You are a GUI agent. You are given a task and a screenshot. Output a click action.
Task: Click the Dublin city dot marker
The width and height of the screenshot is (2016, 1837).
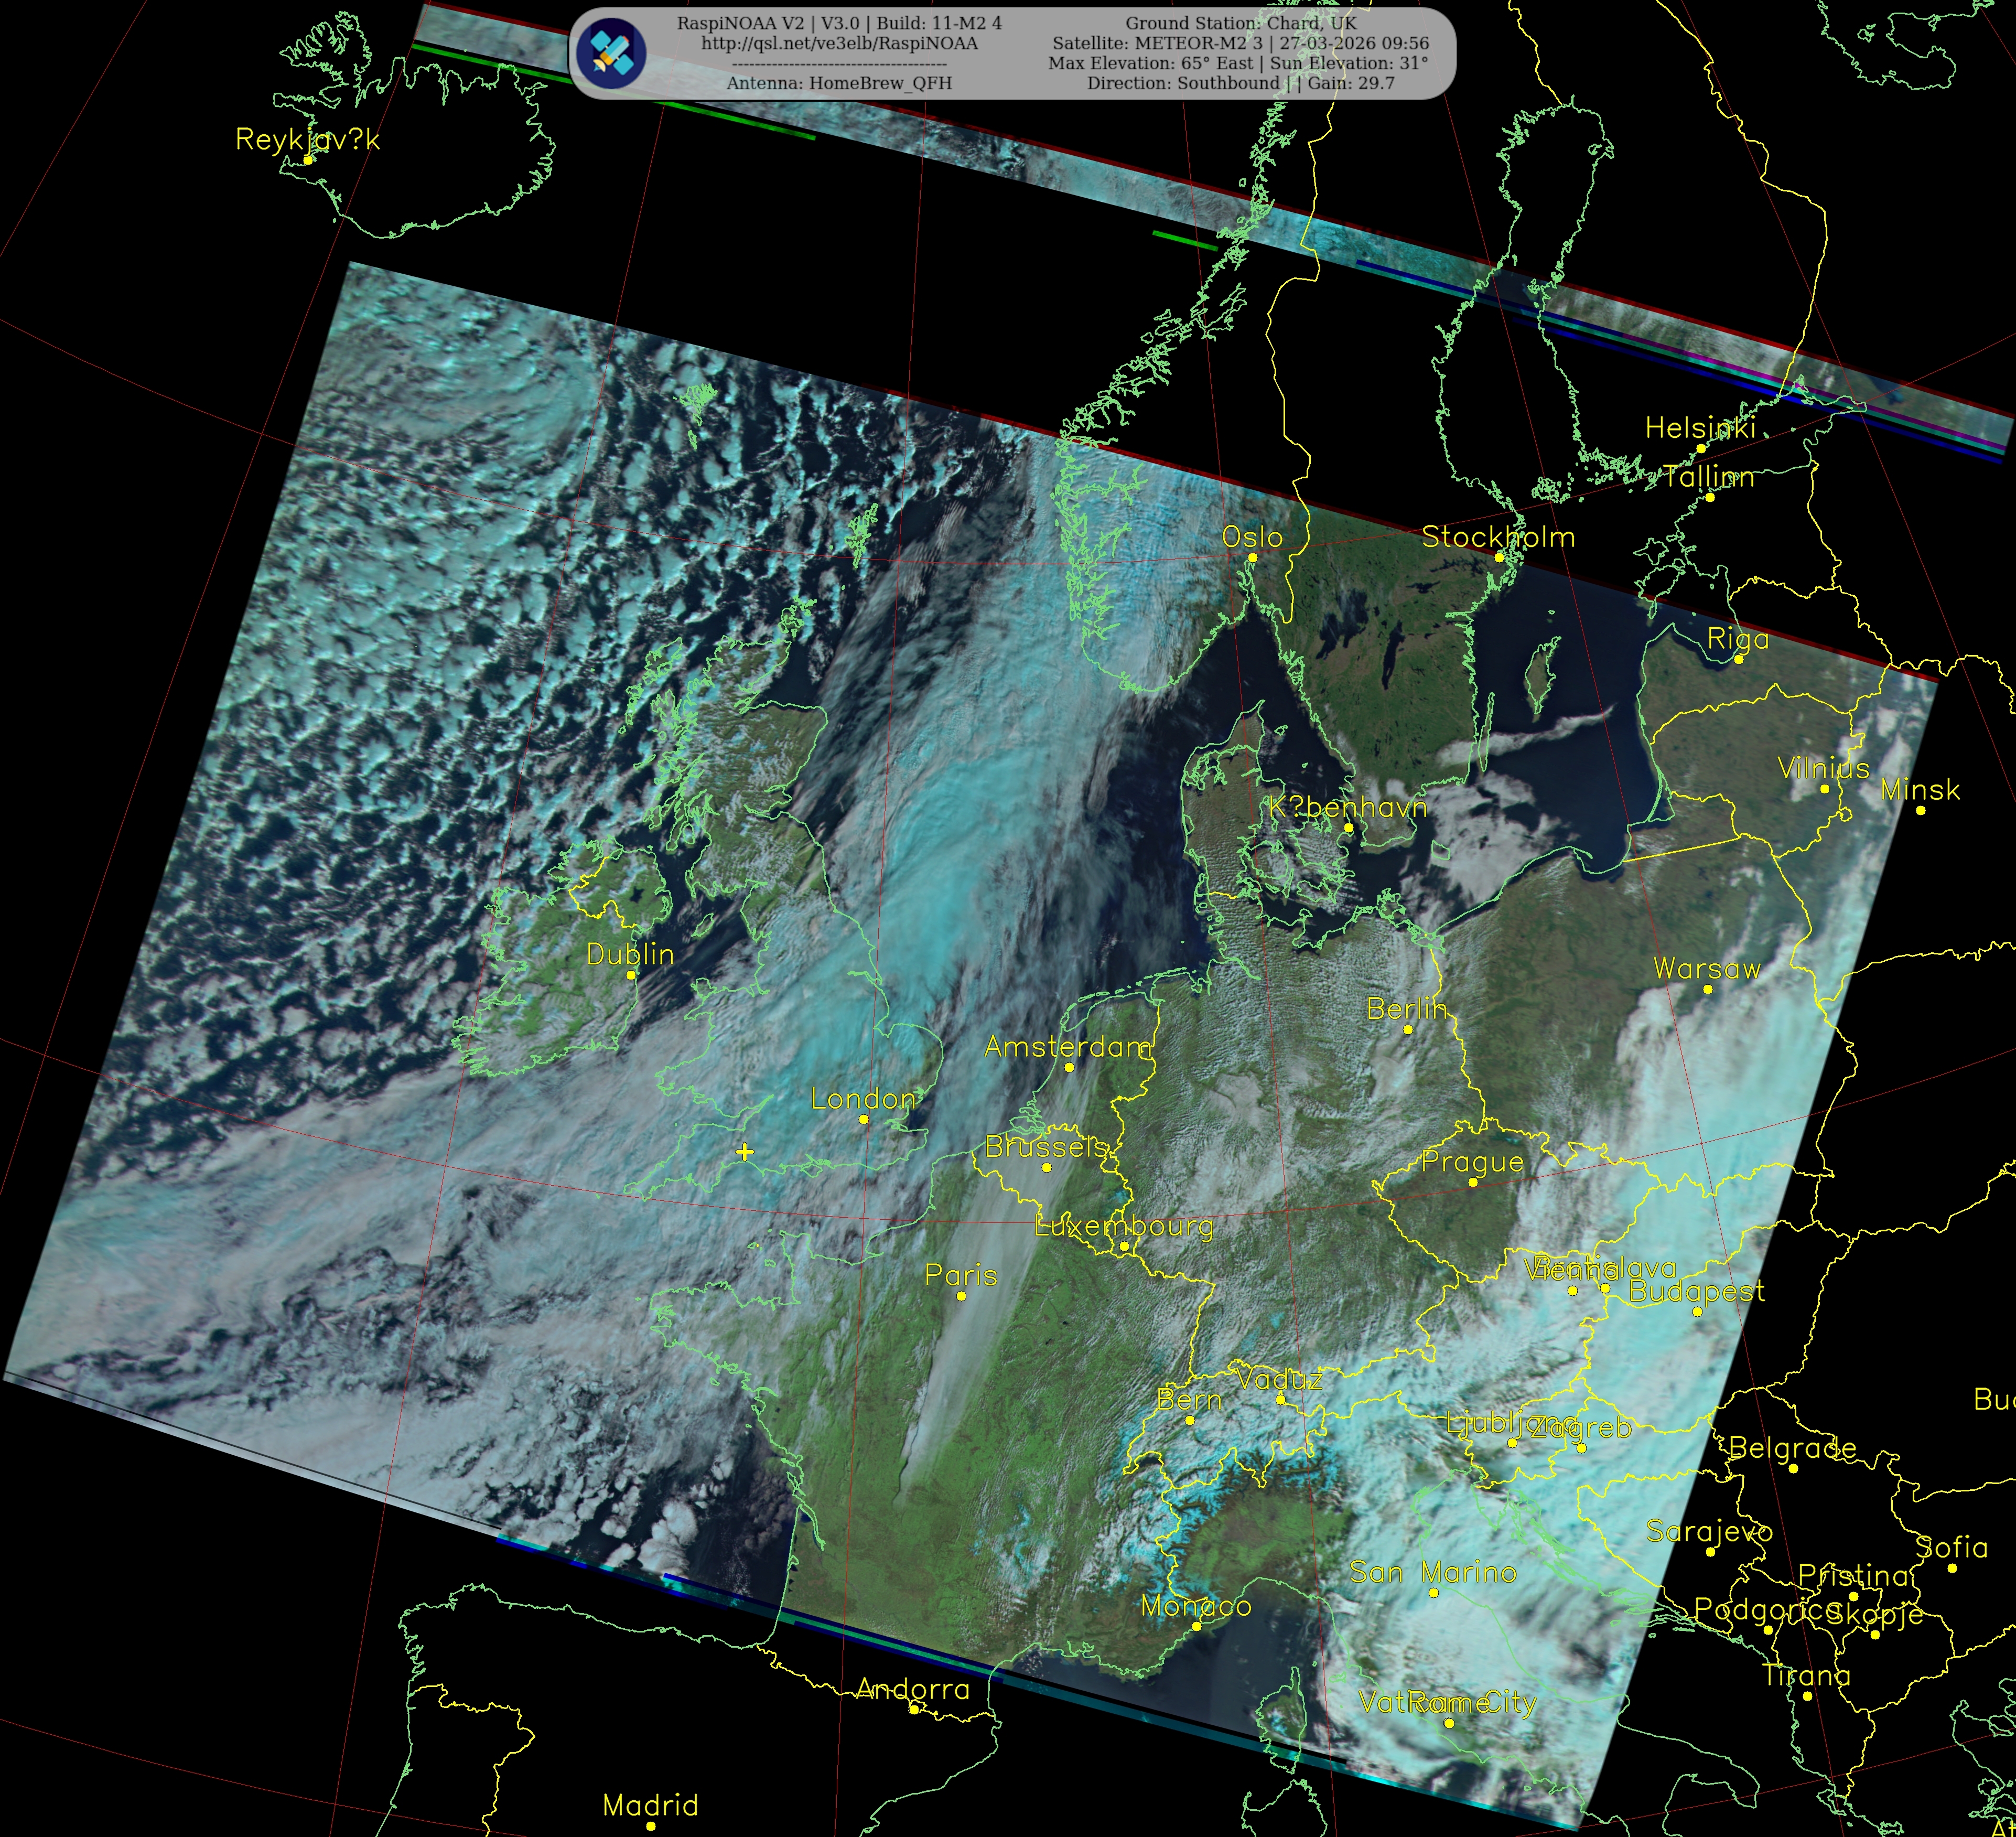click(x=631, y=975)
